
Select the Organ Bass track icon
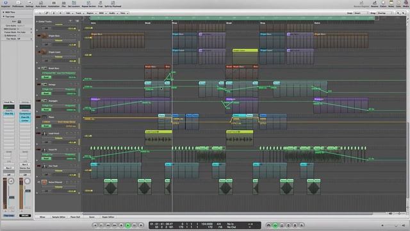coord(44,36)
